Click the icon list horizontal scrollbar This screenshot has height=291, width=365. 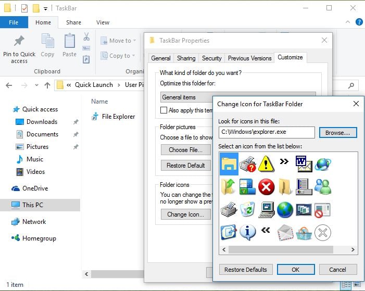point(281,249)
